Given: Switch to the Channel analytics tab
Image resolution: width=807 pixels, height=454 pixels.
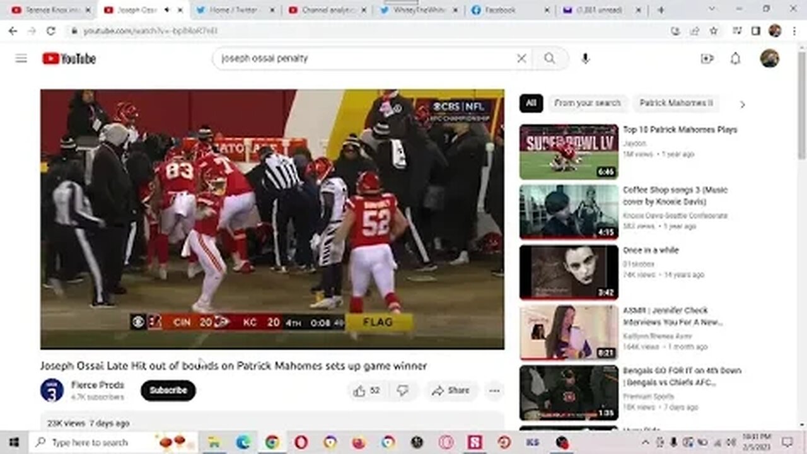Looking at the screenshot, I should 328,10.
